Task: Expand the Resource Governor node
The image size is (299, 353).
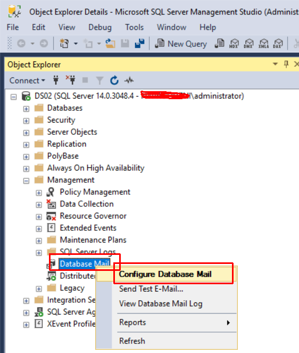Action: pos(39,217)
